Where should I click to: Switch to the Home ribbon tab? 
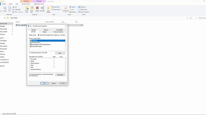tap(4, 4)
